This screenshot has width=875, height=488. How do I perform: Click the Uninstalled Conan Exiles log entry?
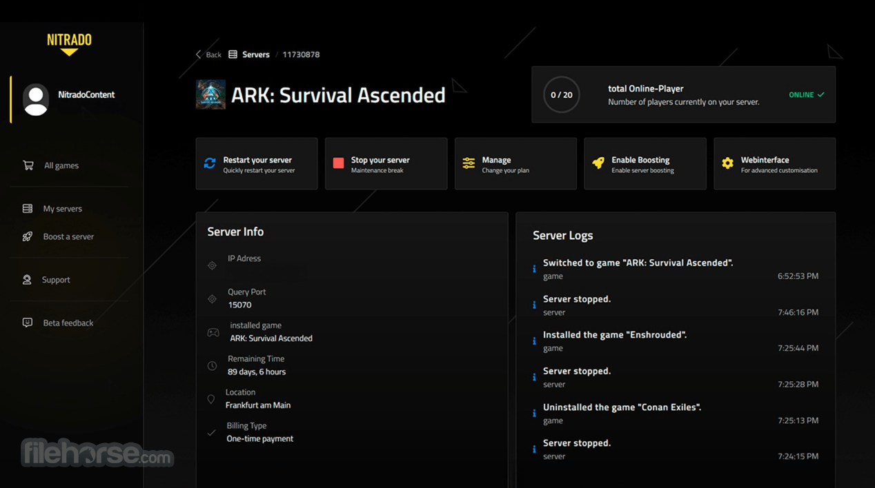(676, 414)
